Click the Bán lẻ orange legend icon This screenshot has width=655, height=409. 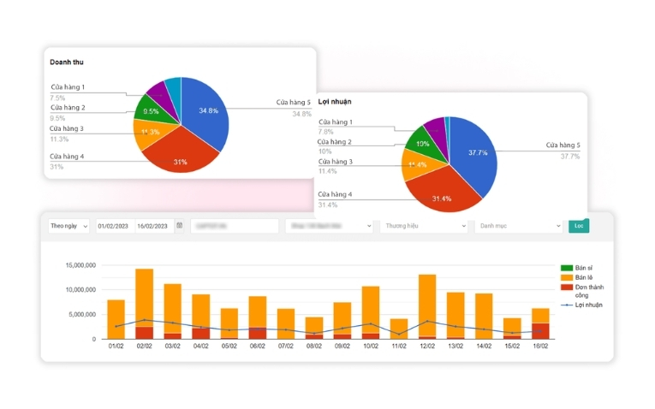coord(566,278)
